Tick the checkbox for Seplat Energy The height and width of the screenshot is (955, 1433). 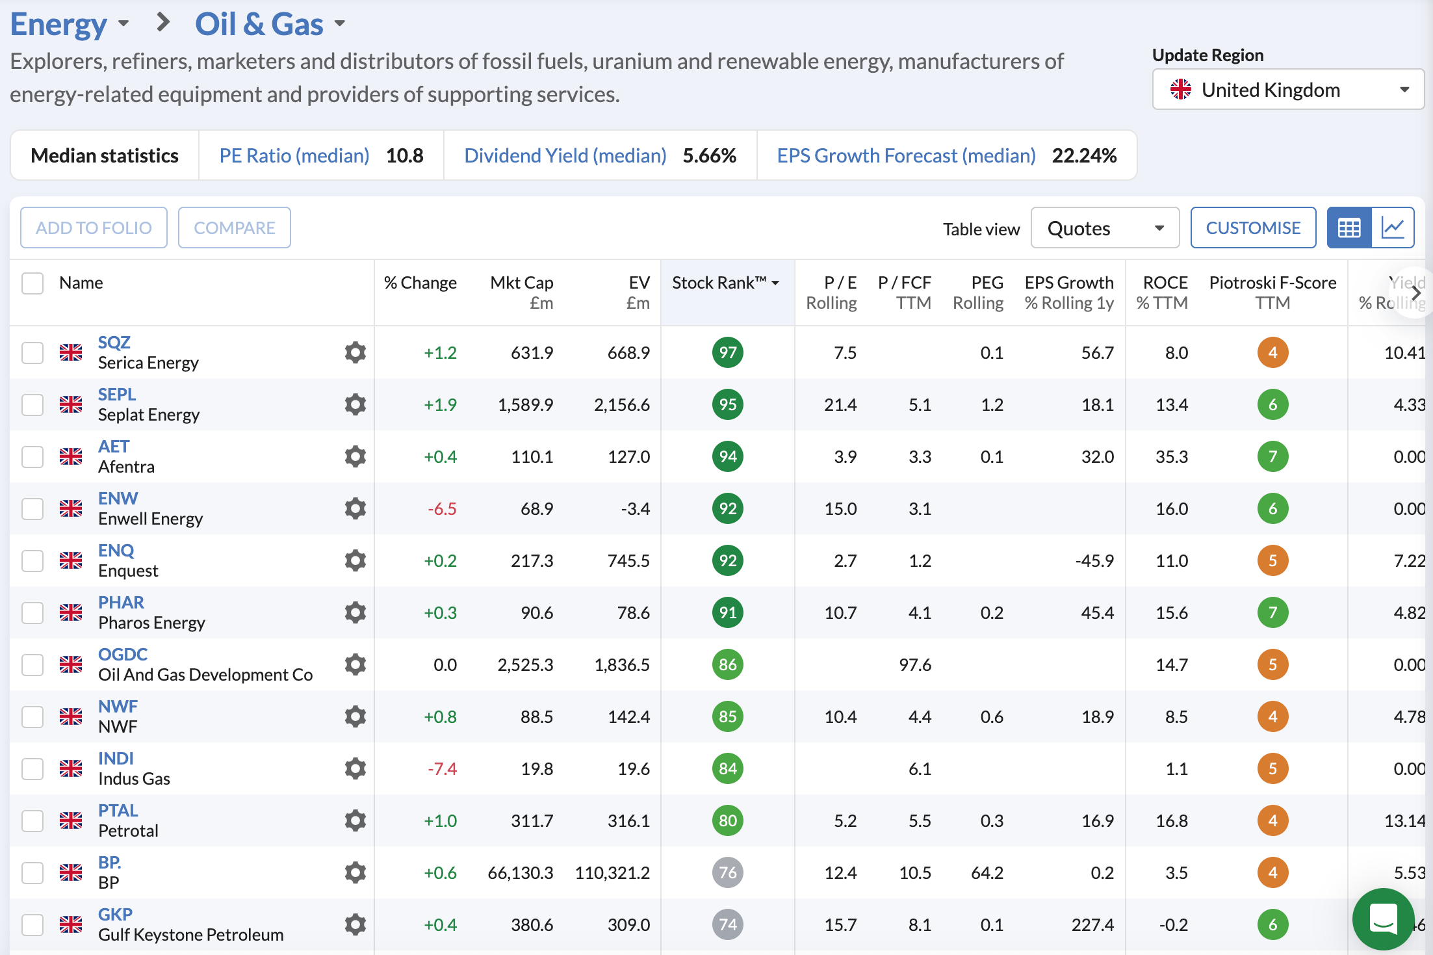click(x=32, y=404)
